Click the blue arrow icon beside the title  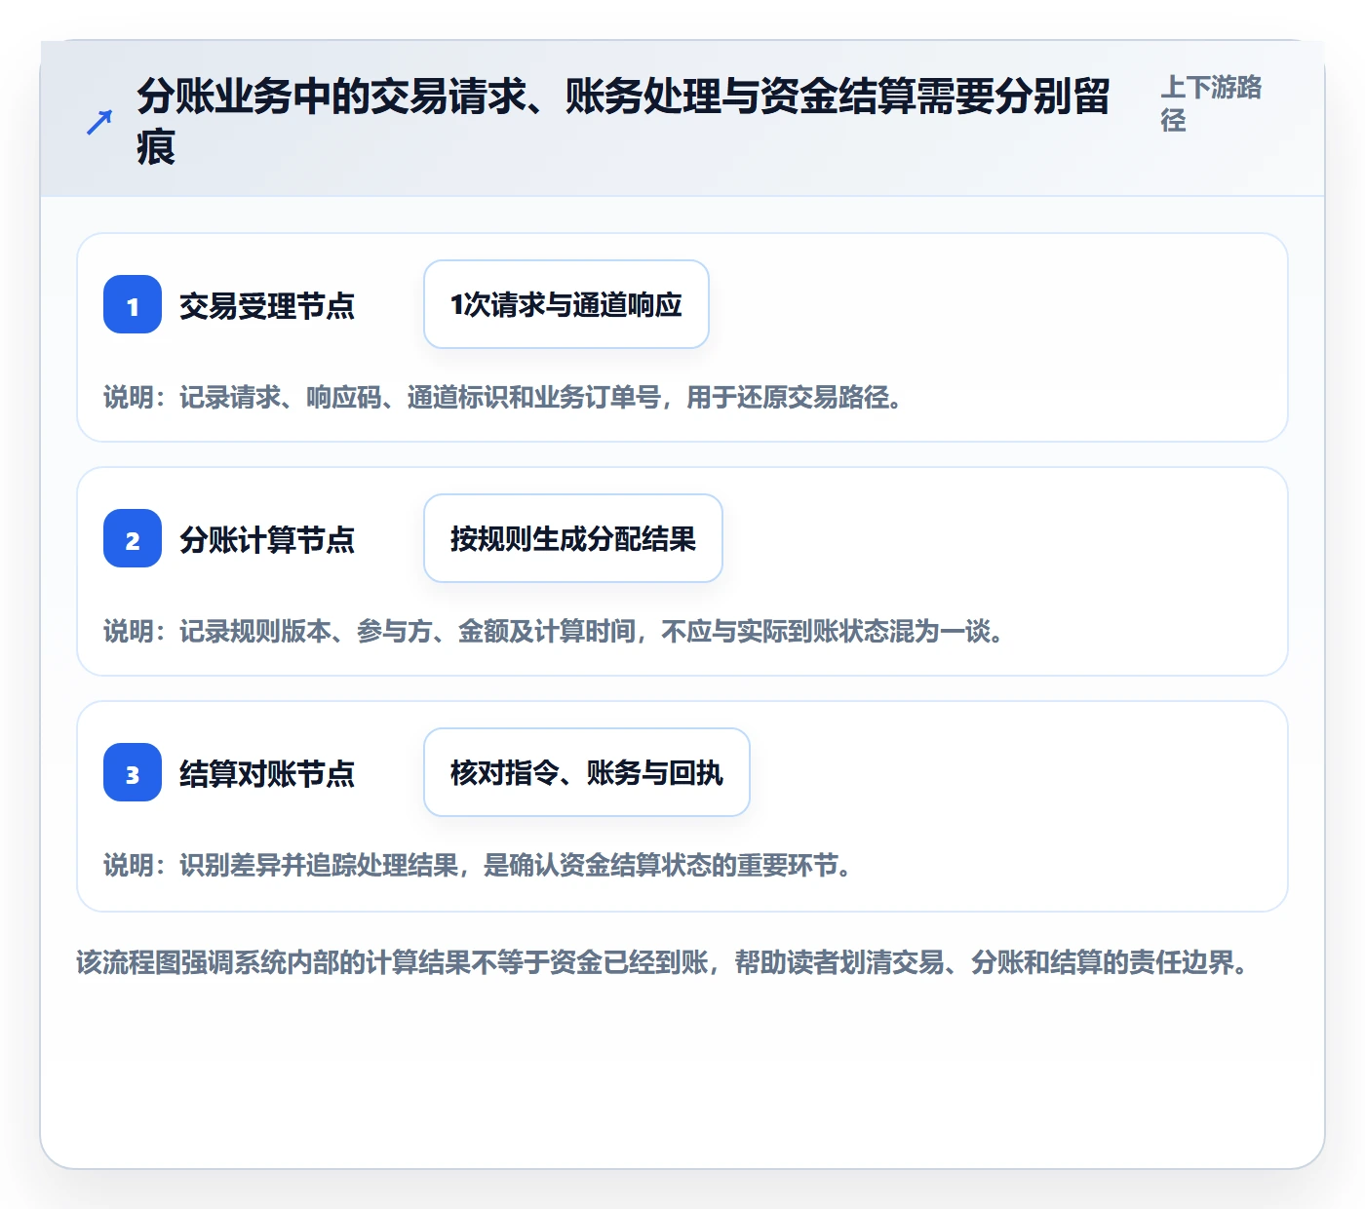click(99, 122)
